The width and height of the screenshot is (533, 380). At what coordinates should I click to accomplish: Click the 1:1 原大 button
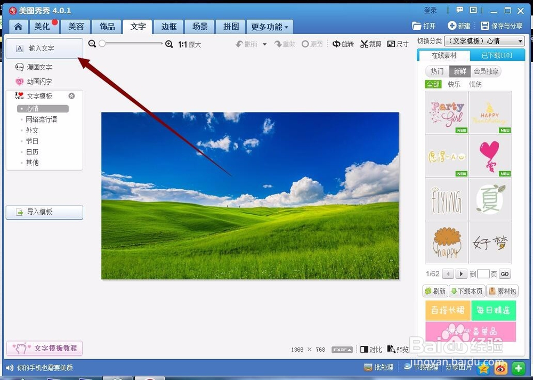click(190, 45)
